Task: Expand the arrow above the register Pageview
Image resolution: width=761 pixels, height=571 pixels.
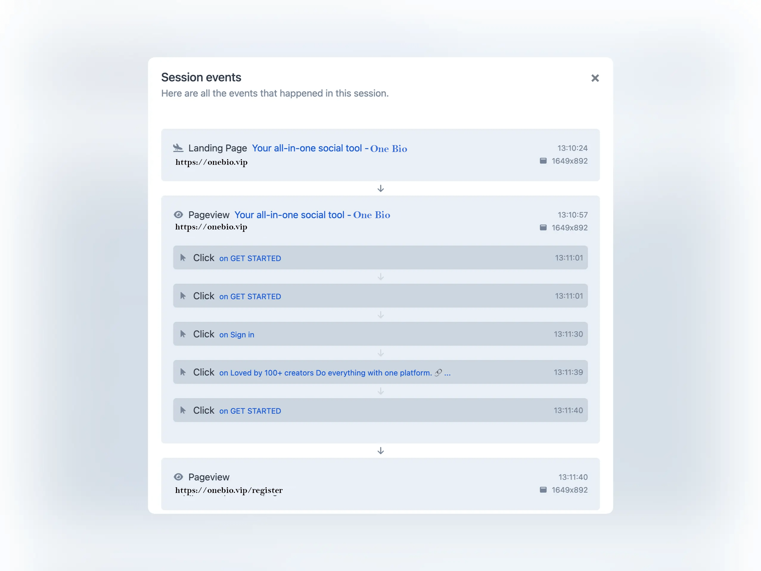Action: (x=380, y=451)
